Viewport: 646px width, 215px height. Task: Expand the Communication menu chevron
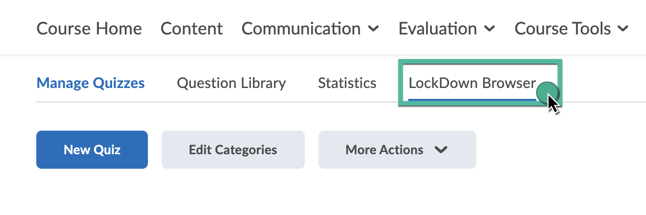point(373,29)
